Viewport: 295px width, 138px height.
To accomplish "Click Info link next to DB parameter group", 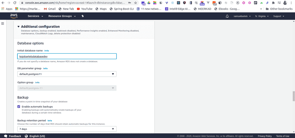I will (45, 68).
